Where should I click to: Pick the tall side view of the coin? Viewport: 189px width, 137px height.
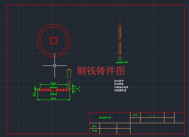tap(120, 40)
